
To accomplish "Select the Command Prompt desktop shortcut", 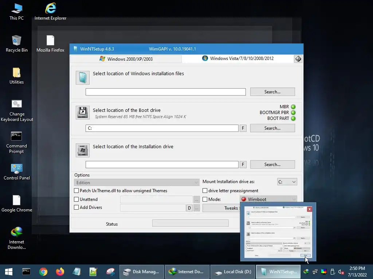I will tap(16, 142).
